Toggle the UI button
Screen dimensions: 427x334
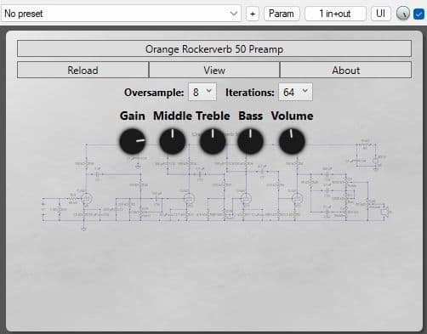tap(380, 14)
